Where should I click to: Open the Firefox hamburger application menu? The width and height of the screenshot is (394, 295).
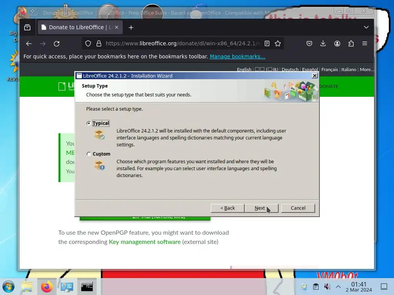[365, 44]
